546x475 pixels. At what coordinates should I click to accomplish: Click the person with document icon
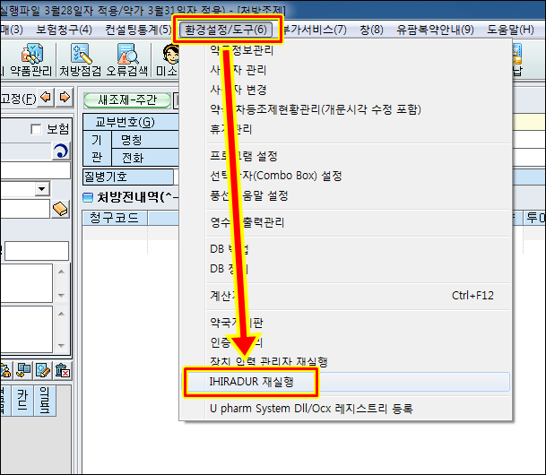point(5,370)
